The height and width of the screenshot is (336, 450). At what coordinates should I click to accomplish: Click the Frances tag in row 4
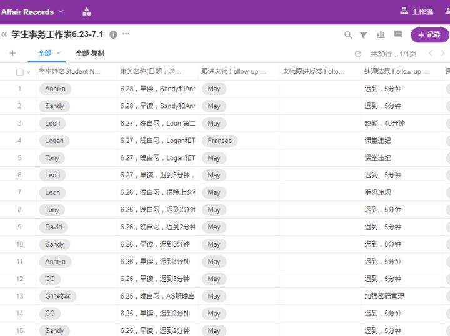click(219, 141)
